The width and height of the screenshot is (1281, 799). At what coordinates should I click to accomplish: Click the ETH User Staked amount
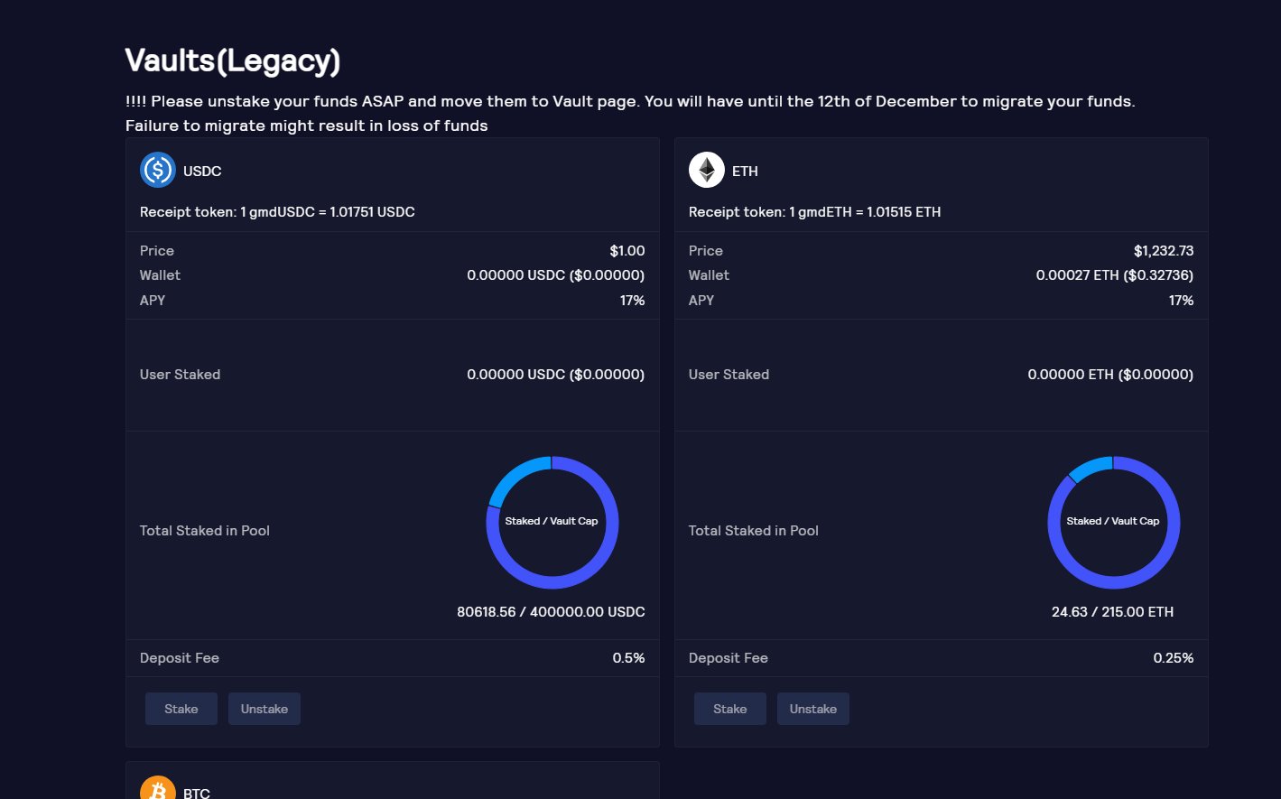(1110, 374)
